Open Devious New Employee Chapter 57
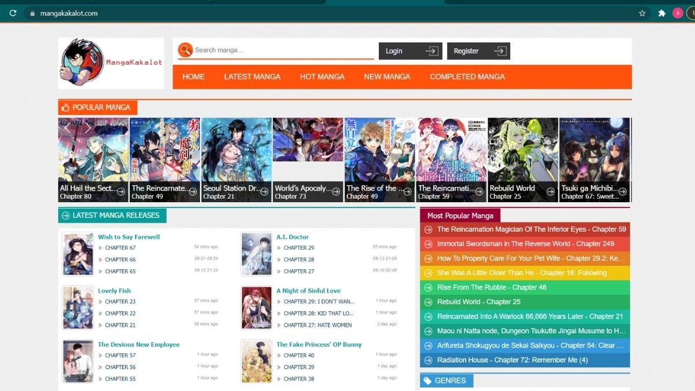 pyautogui.click(x=120, y=356)
